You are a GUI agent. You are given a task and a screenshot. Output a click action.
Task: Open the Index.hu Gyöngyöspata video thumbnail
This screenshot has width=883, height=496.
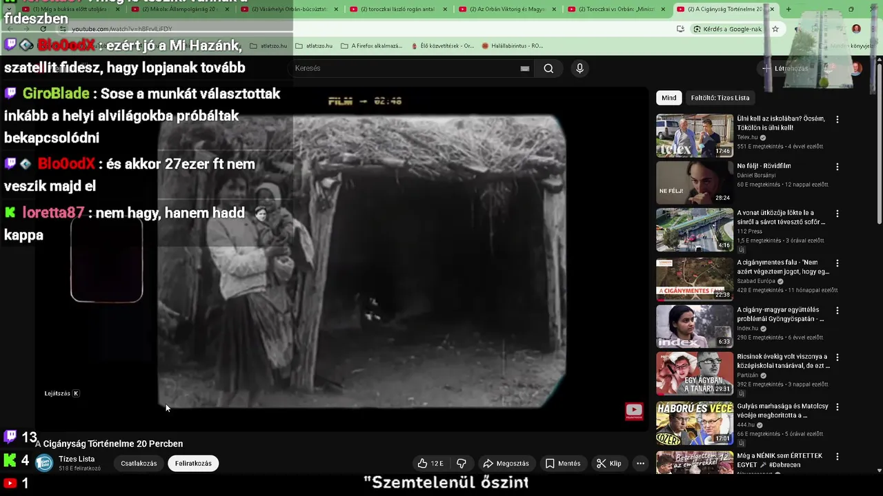(695, 327)
